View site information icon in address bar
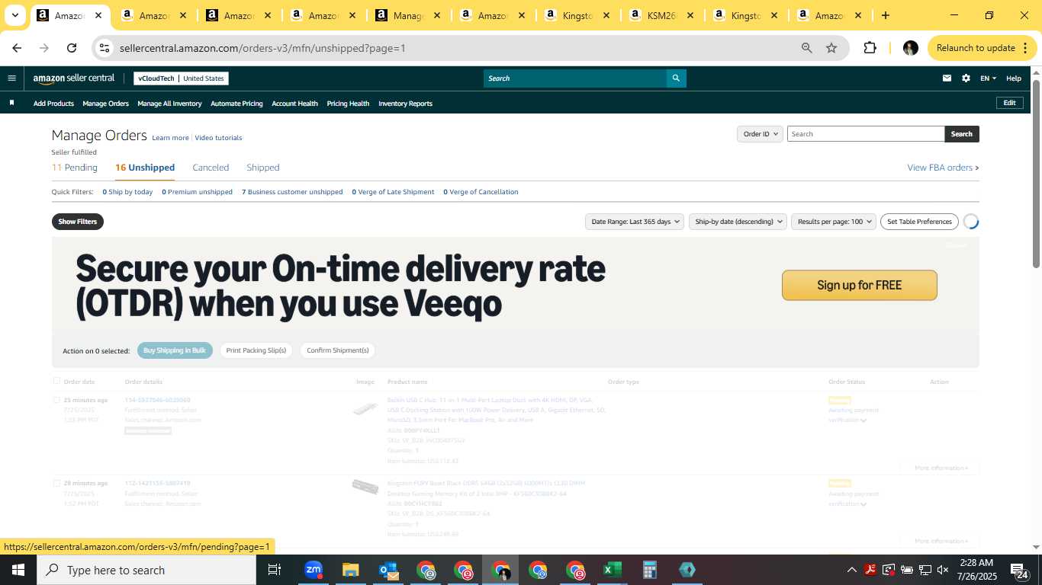This screenshot has width=1042, height=585. [x=105, y=48]
